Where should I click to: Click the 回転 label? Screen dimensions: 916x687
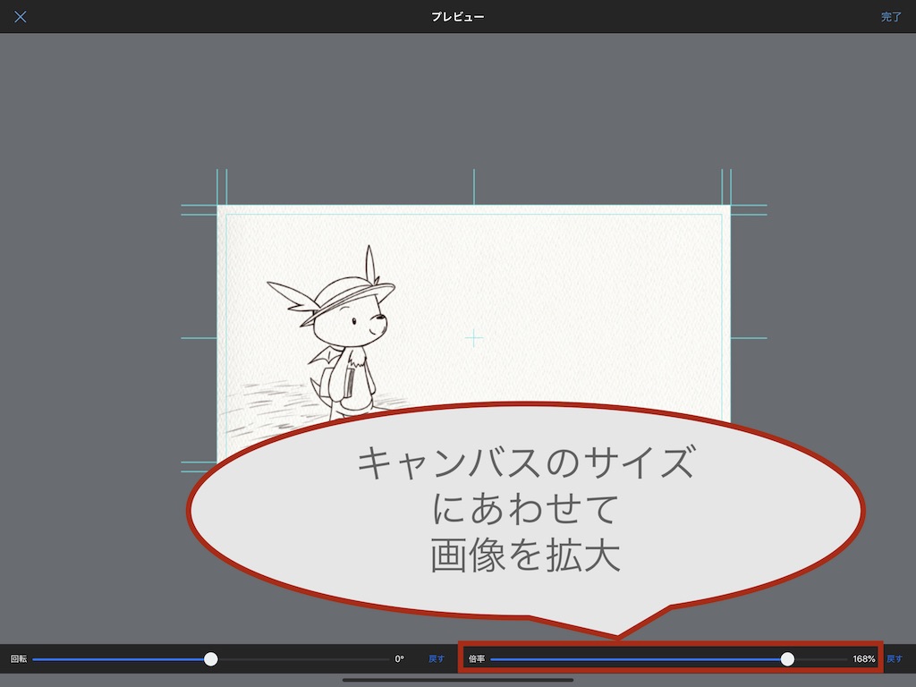(19, 659)
